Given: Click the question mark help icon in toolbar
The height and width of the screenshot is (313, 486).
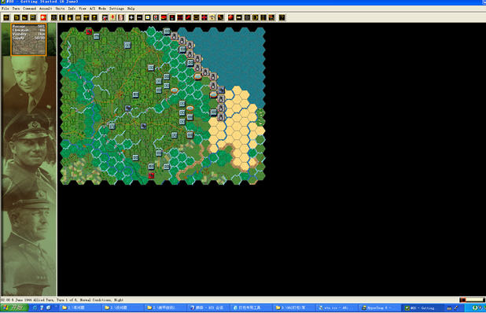Looking at the screenshot, I should (282, 17).
